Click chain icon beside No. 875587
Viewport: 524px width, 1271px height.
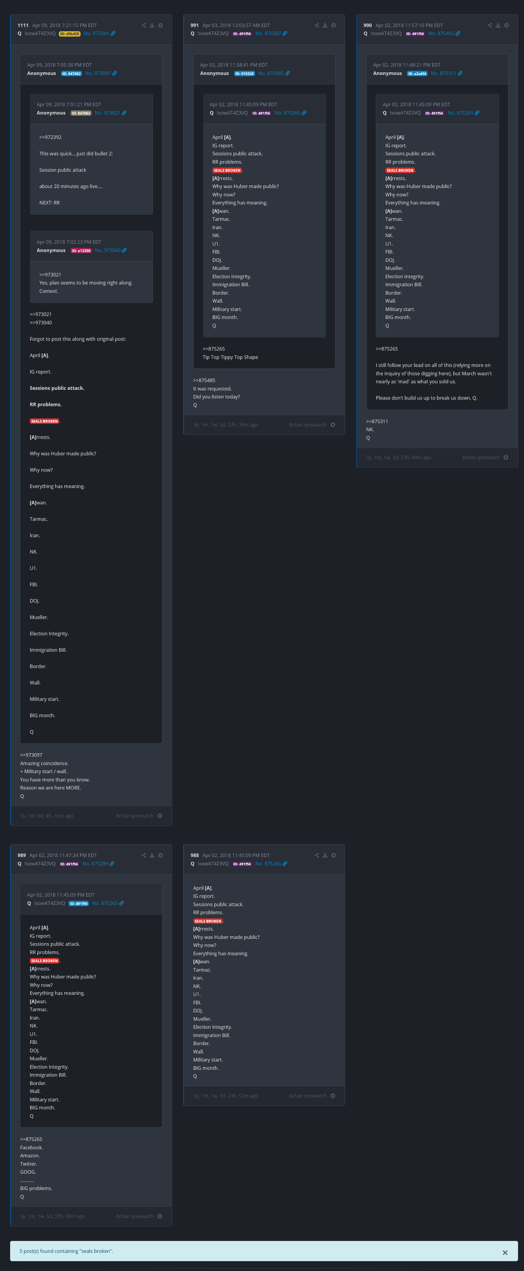(285, 34)
